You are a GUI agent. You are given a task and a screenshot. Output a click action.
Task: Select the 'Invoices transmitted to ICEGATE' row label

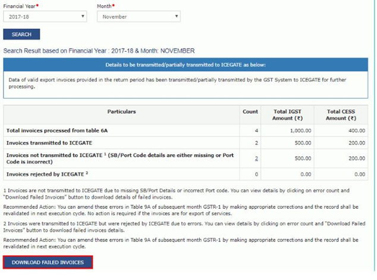[x=49, y=143]
